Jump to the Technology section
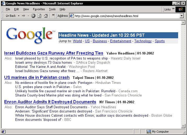Viewport: 187px width, 135px height. click(143, 41)
